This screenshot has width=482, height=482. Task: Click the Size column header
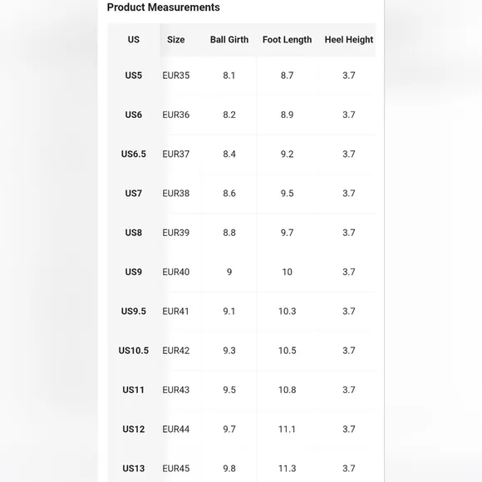(176, 40)
